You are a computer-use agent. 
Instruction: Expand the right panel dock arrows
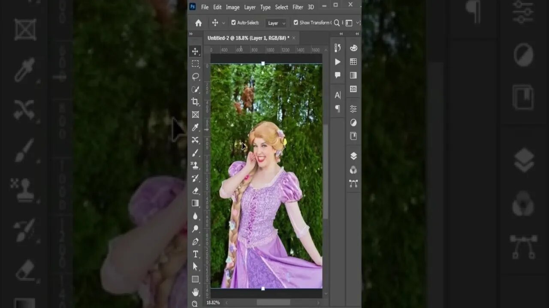pos(357,34)
